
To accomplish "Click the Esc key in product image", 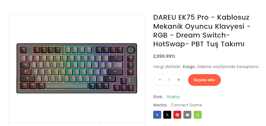I will click(x=23, y=50).
